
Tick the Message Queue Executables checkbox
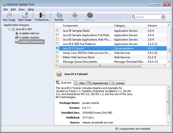click(x=57, y=61)
